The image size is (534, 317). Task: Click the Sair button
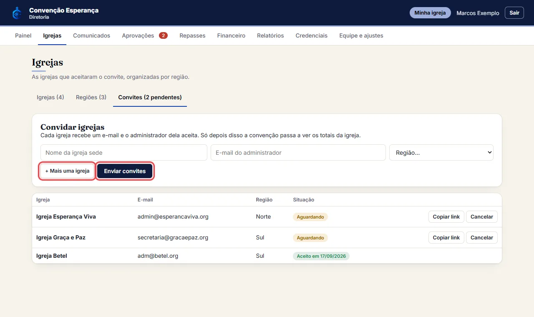click(514, 13)
